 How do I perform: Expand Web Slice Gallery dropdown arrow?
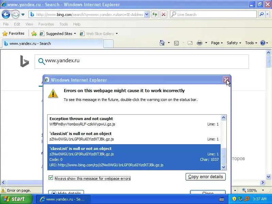pos(117,33)
